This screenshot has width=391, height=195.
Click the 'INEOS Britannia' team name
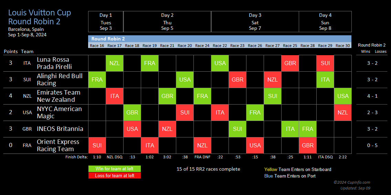click(60, 129)
